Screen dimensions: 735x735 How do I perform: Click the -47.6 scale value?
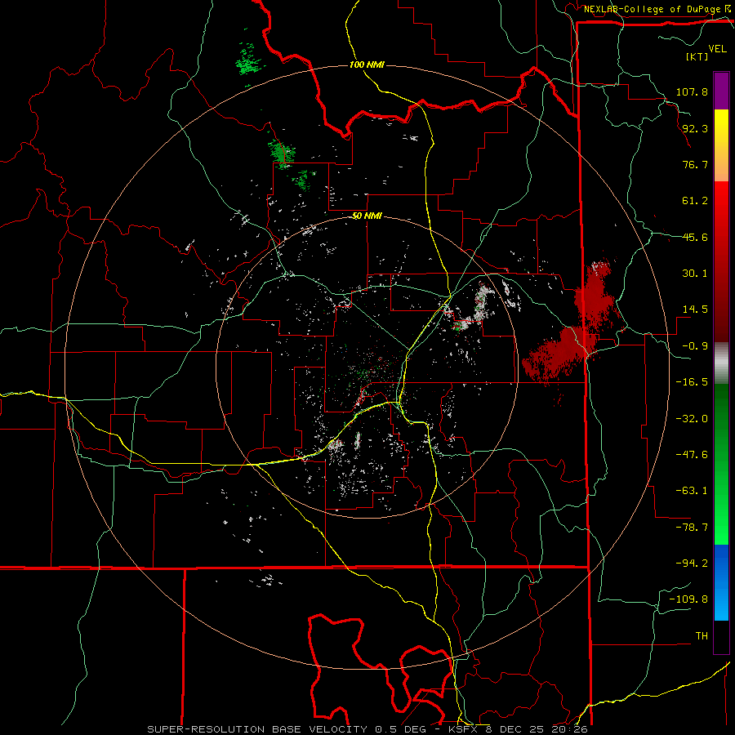[x=692, y=455]
